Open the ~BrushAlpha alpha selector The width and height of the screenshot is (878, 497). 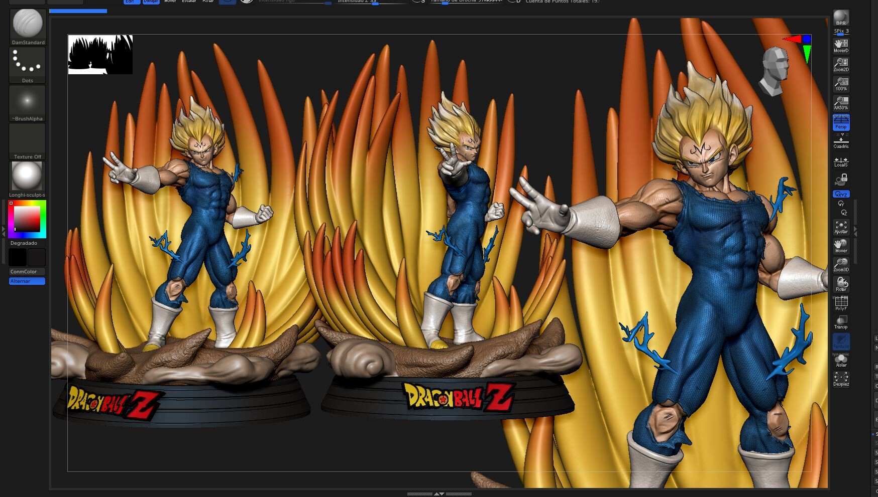click(x=27, y=99)
